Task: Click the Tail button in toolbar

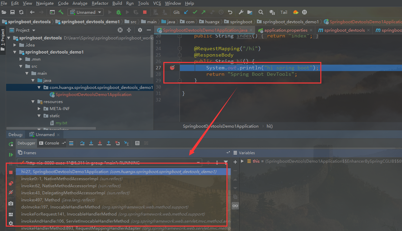Action: point(284,12)
